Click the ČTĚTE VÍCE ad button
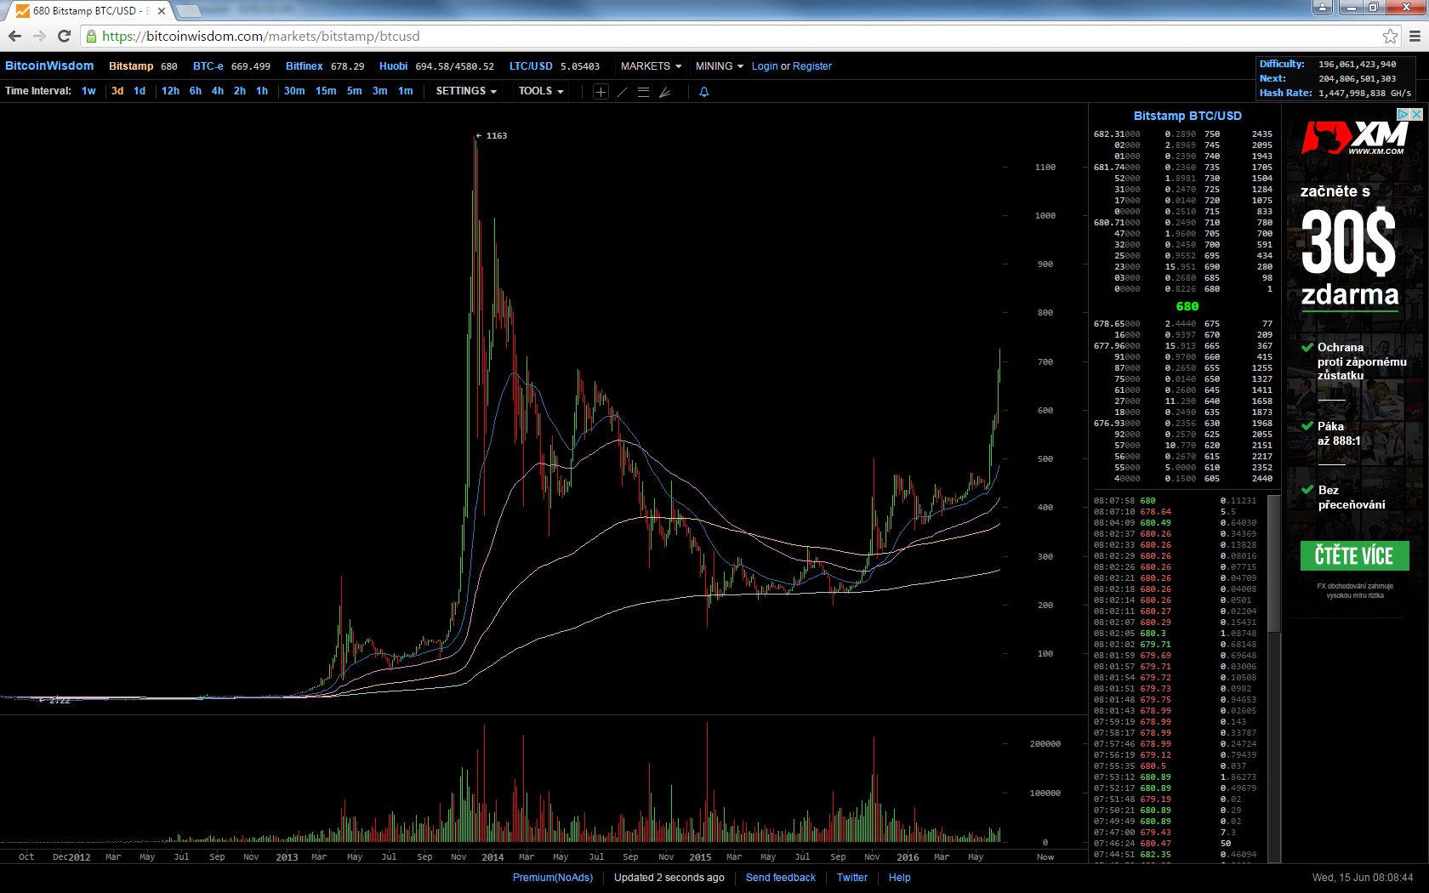 point(1354,555)
